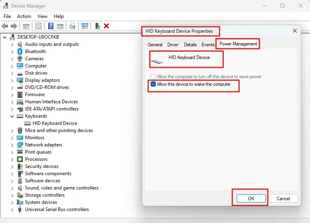Click the Processors icon
310x223 pixels.
tap(20, 159)
